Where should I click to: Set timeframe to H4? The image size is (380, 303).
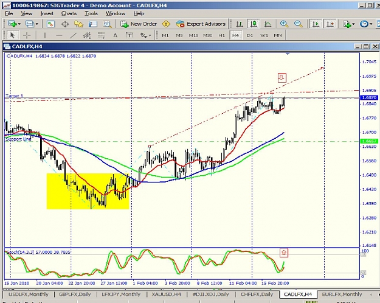click(x=235, y=35)
